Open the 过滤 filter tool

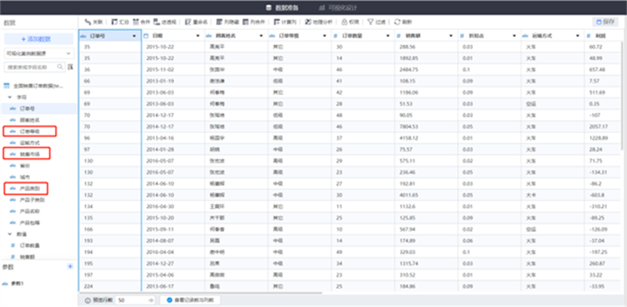point(376,22)
